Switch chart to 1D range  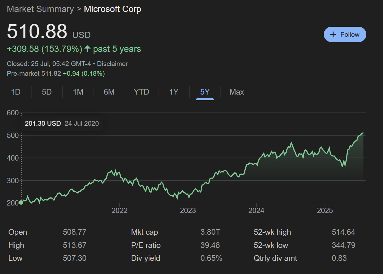click(16, 92)
